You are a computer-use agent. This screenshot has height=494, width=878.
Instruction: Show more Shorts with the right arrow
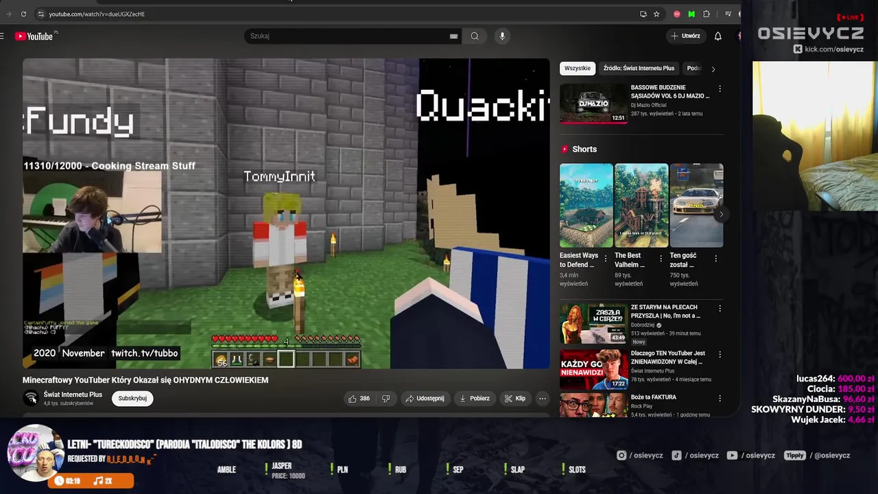tap(720, 215)
